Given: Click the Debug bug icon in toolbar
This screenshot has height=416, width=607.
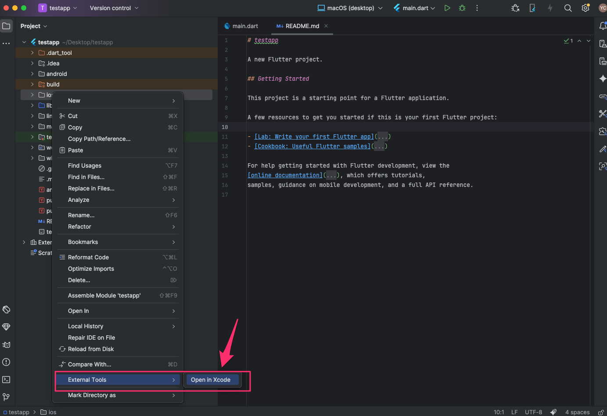Looking at the screenshot, I should [x=462, y=8].
